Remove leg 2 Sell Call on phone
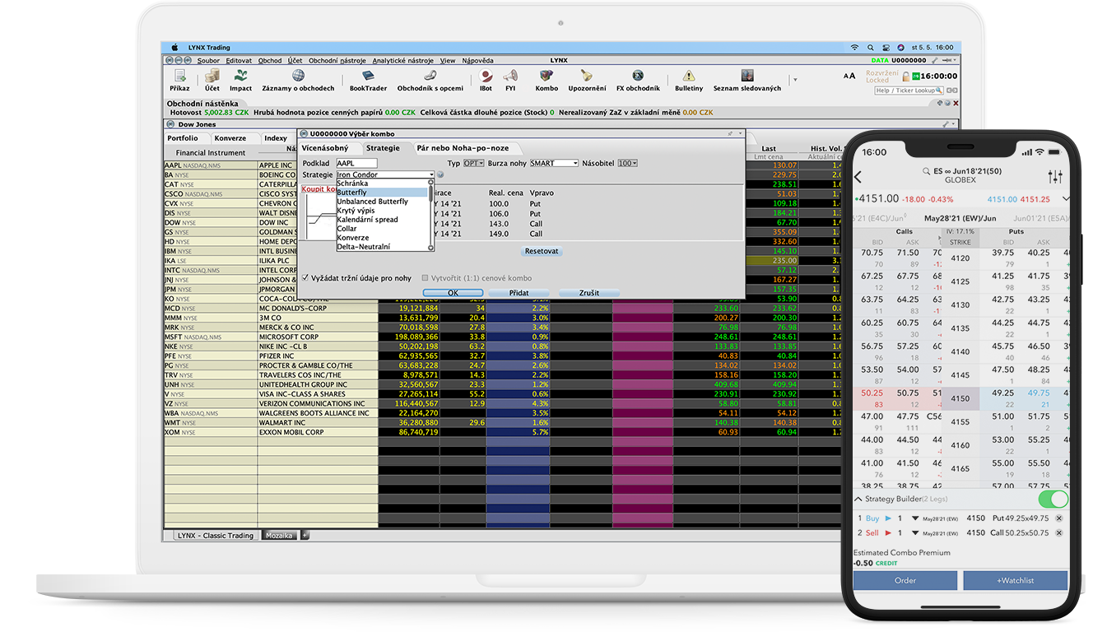Screen dimensions: 1093x632 (1058, 532)
